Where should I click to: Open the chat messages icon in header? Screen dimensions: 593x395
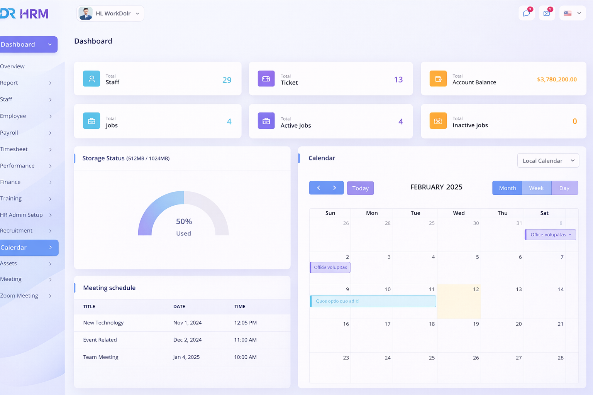pos(526,14)
